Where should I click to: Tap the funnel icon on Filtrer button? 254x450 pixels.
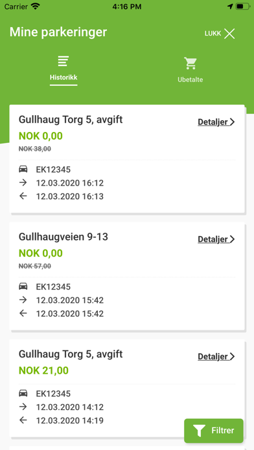[x=199, y=431]
